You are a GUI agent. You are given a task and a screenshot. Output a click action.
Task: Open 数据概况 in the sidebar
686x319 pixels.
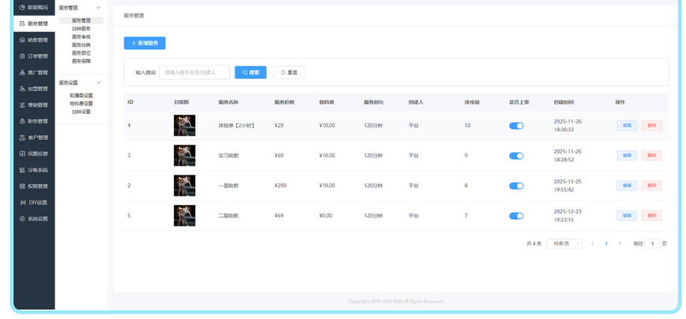[33, 8]
